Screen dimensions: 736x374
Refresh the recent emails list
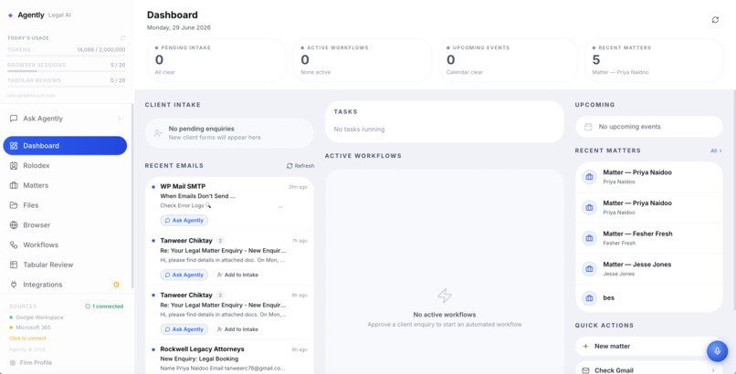(x=300, y=166)
